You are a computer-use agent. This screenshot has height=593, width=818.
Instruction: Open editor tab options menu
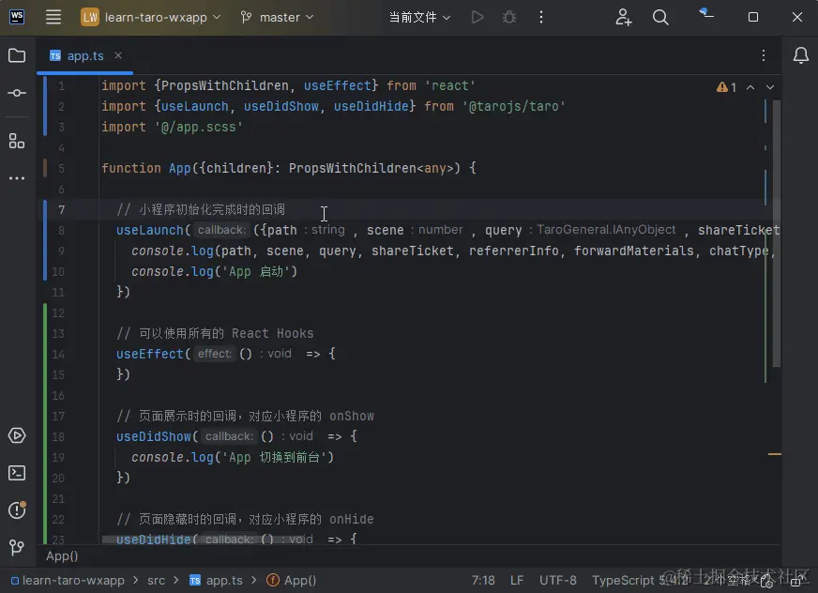[x=764, y=55]
